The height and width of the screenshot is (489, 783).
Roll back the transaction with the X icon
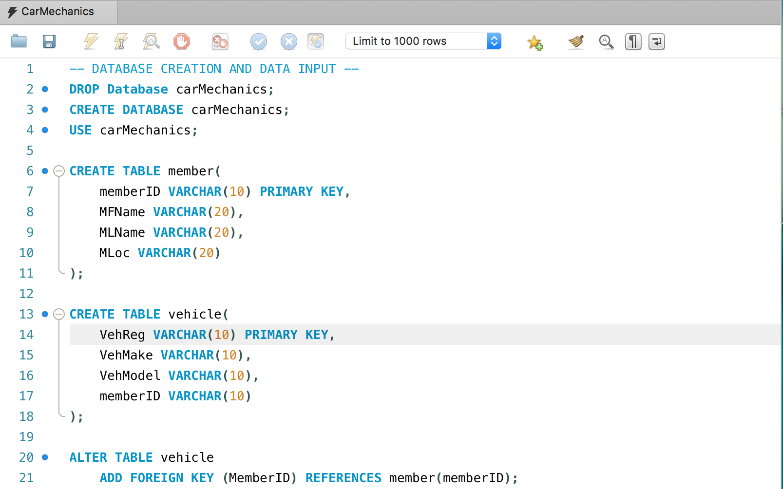click(288, 41)
